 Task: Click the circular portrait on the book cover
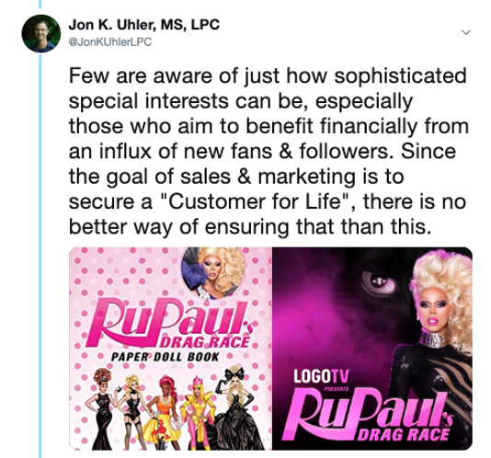[x=213, y=273]
